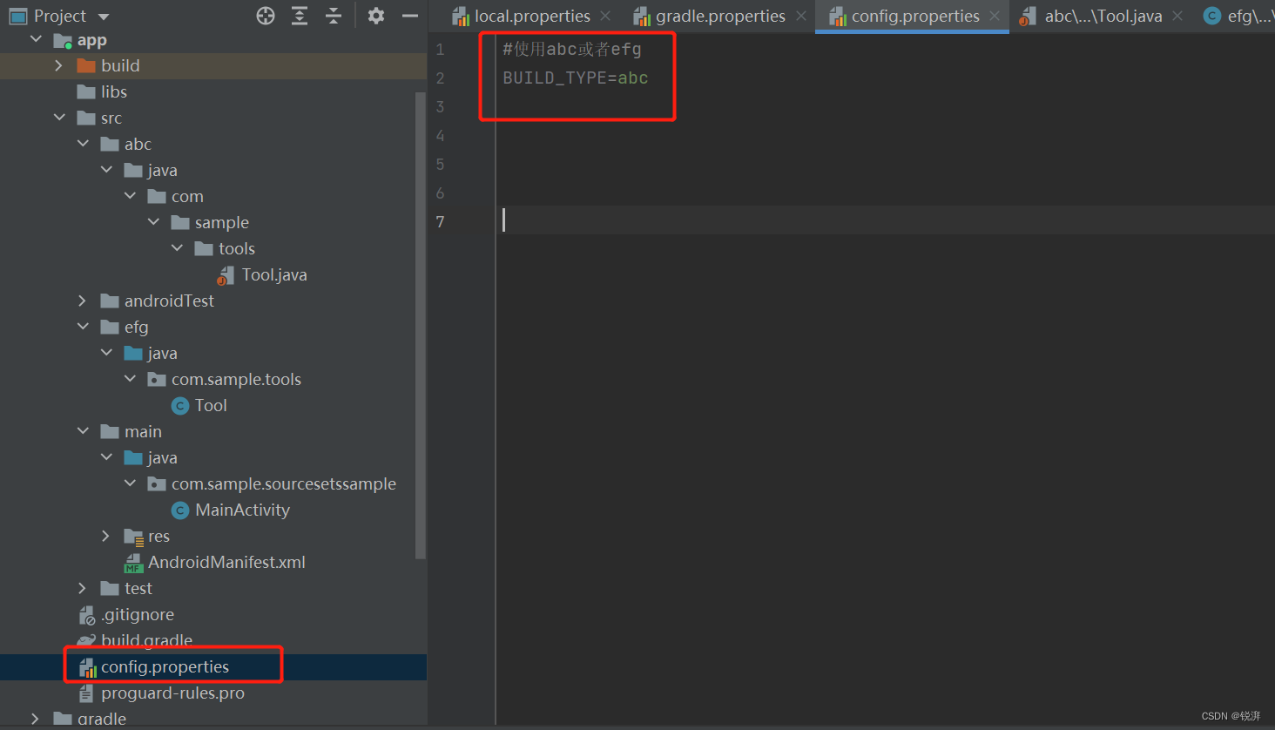Viewport: 1275px width, 730px height.
Task: Click the Collapse All icon in Project toolbar
Action: pyautogui.click(x=333, y=15)
